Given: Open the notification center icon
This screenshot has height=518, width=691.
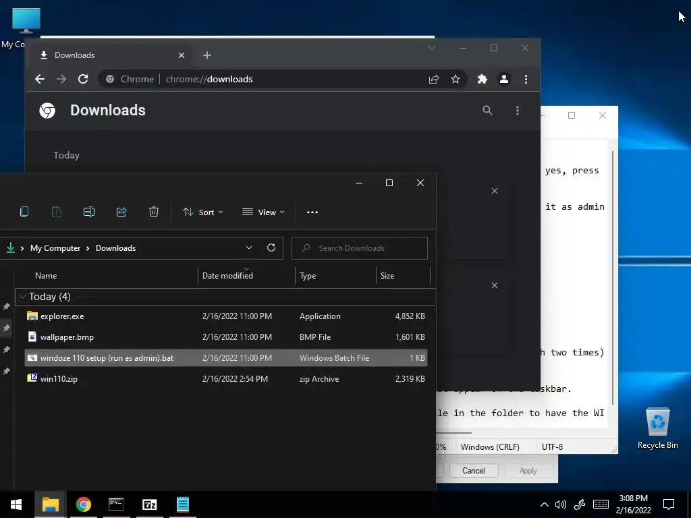Looking at the screenshot, I should (669, 505).
